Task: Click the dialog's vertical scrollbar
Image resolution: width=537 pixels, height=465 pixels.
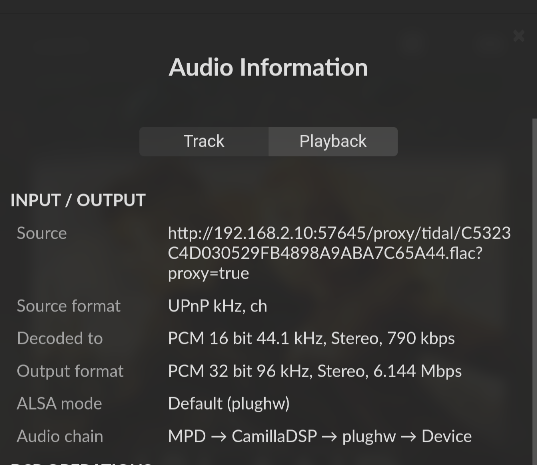Action: [x=534, y=290]
